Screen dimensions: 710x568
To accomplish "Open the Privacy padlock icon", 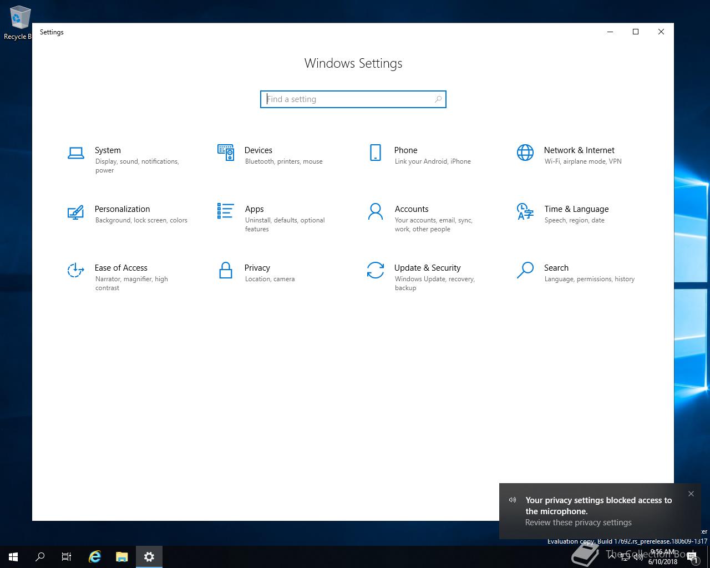I will click(x=226, y=270).
